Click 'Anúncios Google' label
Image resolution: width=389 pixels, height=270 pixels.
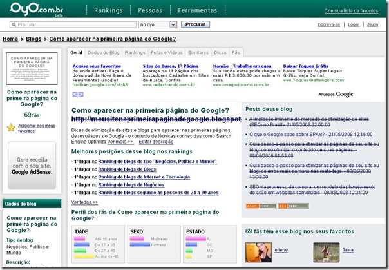(336, 94)
